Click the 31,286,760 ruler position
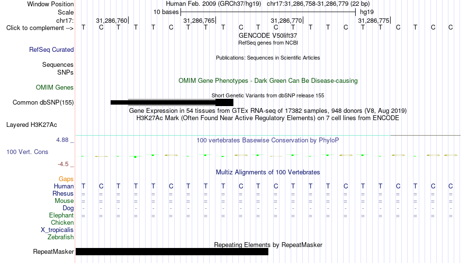This screenshot has width=461, height=263. pos(112,20)
